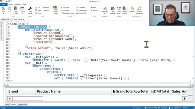Click the results horizontal scrollbar thumb
Image resolution: width=195 pixels, height=109 pixels.
28,98
